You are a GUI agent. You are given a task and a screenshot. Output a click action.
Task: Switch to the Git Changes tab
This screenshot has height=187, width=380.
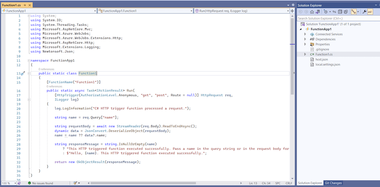[x=333, y=183]
